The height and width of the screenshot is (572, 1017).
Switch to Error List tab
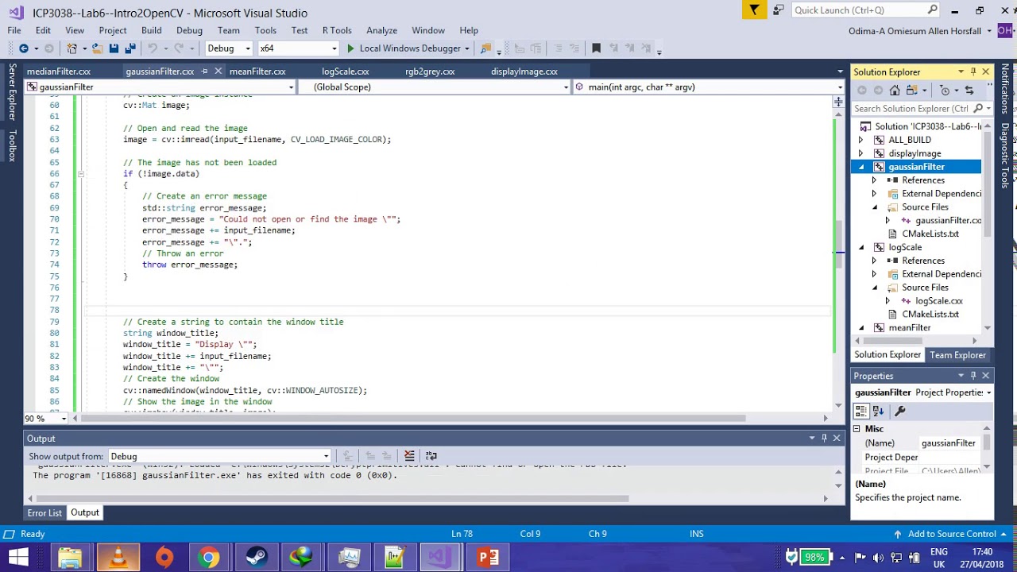coord(44,513)
